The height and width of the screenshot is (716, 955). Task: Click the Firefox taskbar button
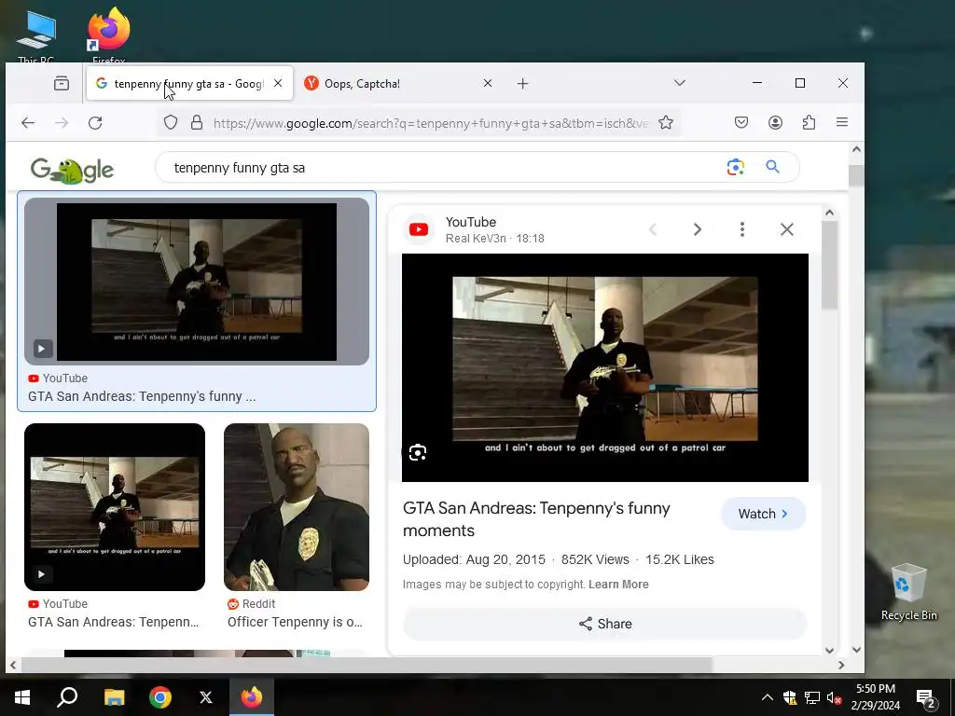click(252, 697)
